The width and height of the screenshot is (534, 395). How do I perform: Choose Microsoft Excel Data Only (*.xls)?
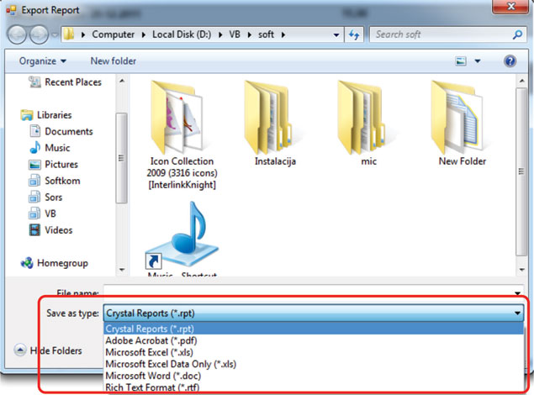[314, 364]
